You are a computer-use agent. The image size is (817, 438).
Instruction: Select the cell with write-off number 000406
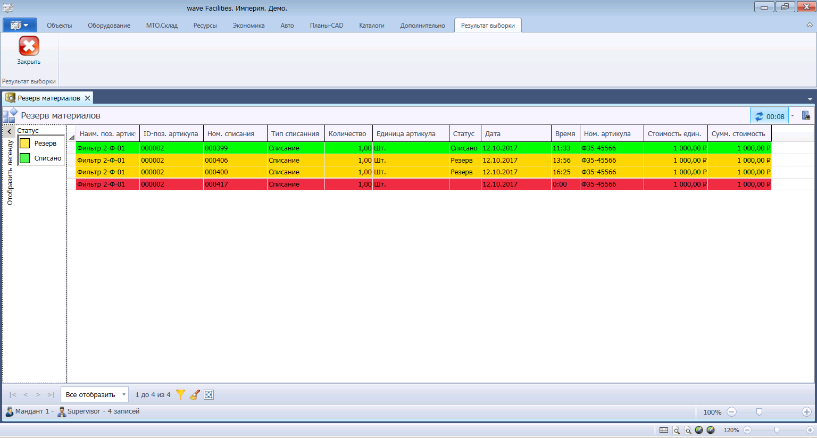click(235, 161)
